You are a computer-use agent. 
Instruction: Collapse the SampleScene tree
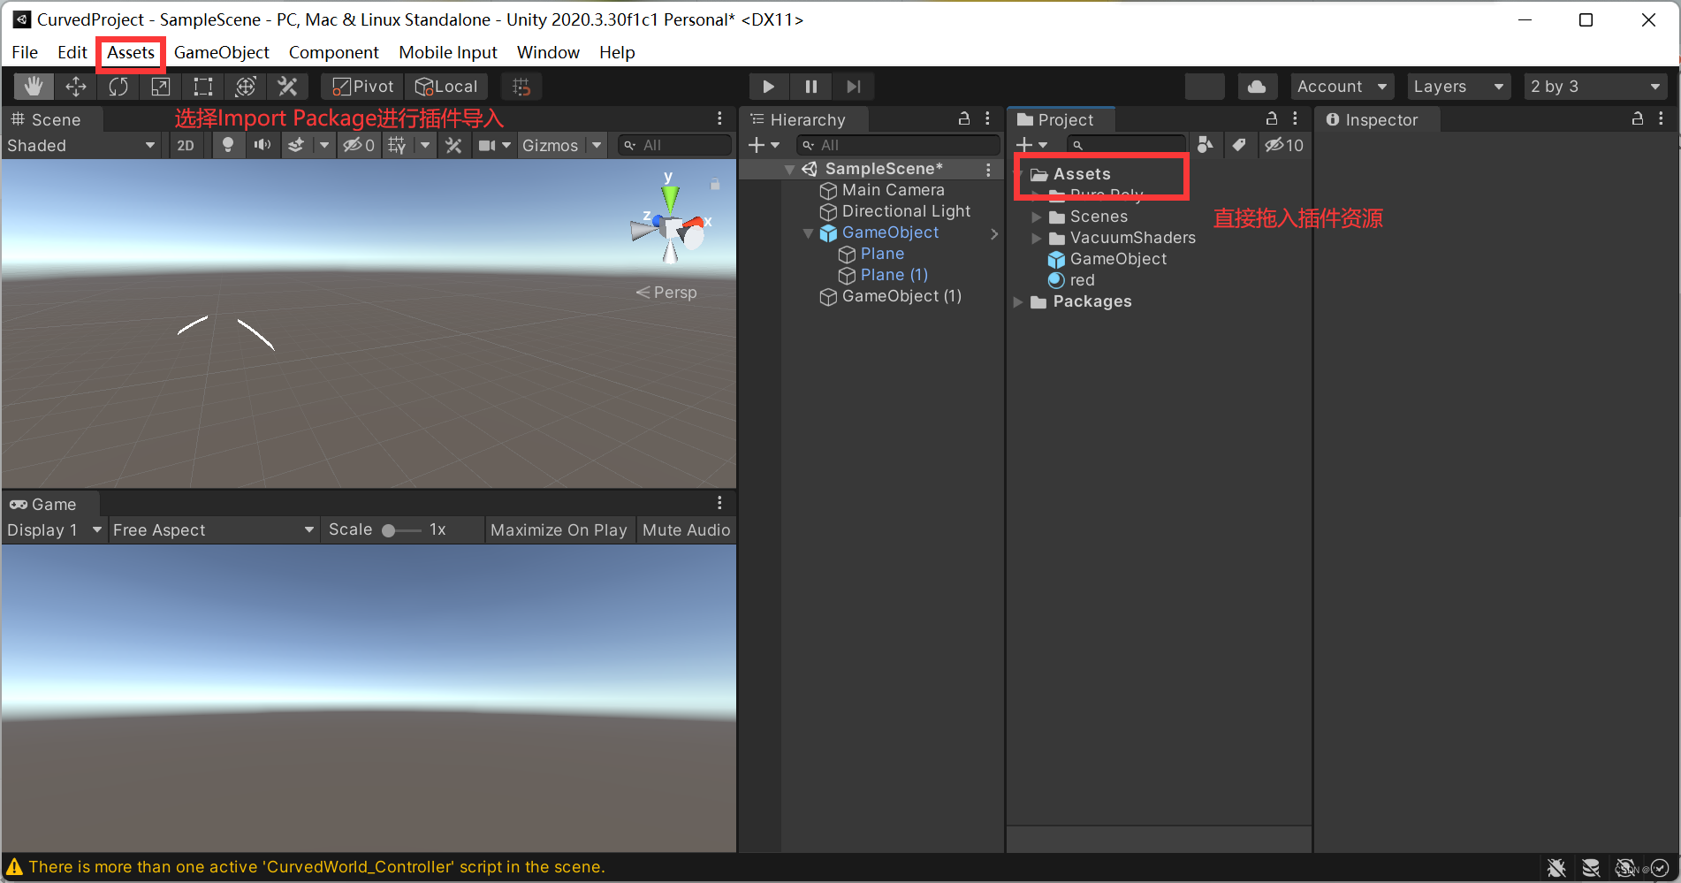(x=790, y=170)
